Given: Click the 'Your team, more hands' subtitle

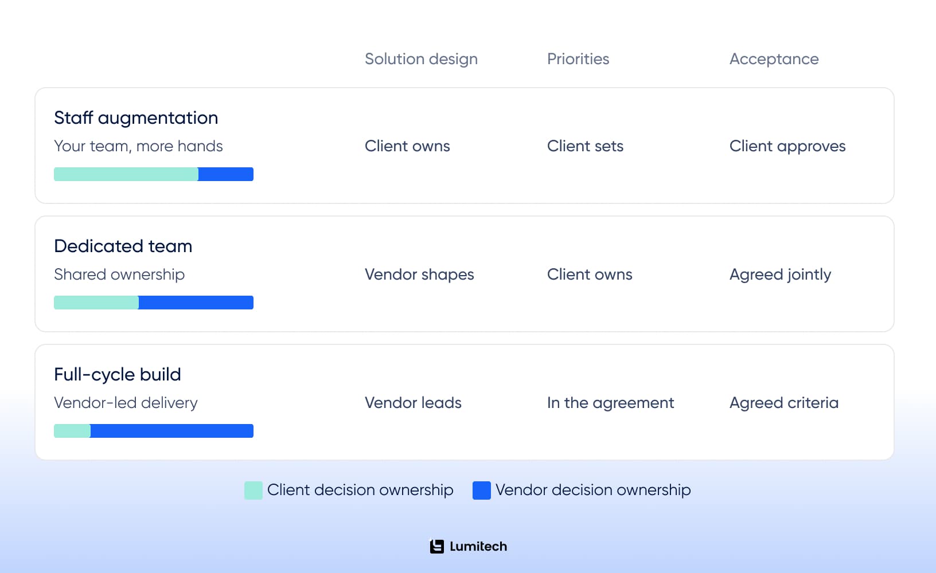Looking at the screenshot, I should tap(138, 146).
